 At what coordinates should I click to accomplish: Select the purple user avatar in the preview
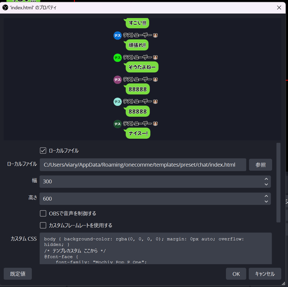click(117, 80)
